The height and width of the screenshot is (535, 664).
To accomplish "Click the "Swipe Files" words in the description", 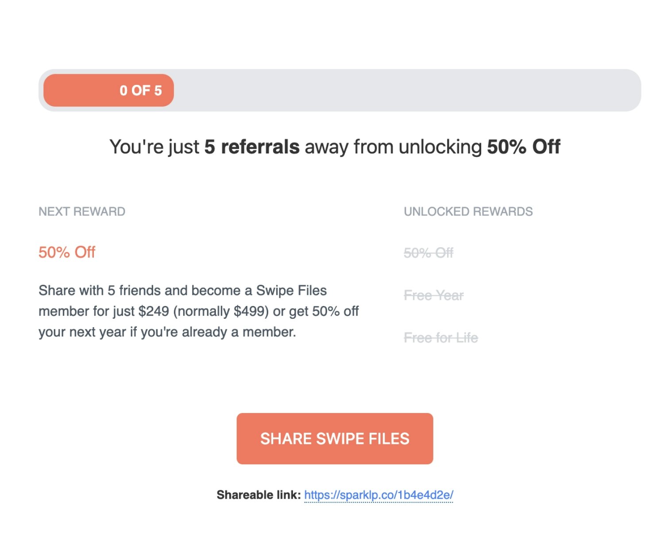I will 291,290.
